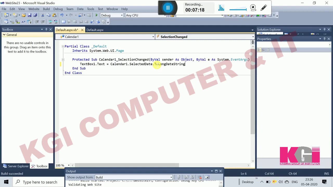Open the Tools menu
Image resolution: width=333 pixels, height=187 pixels.
tap(91, 9)
